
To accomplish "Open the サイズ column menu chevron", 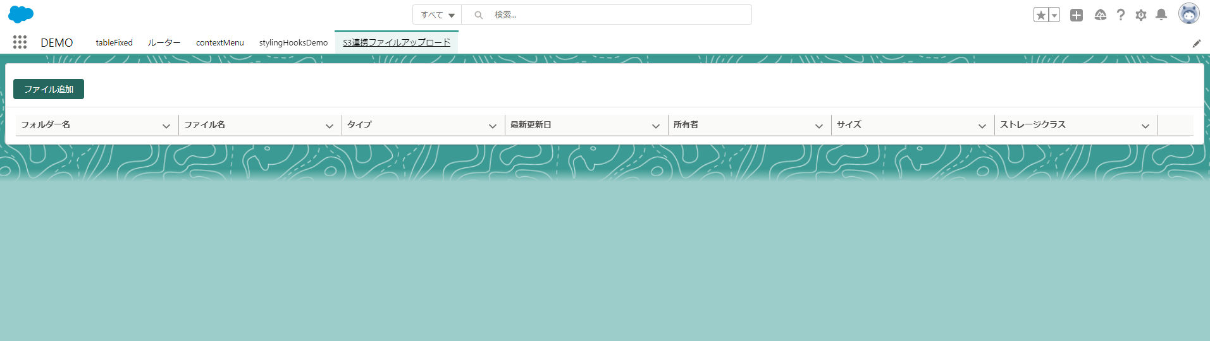I will (982, 126).
